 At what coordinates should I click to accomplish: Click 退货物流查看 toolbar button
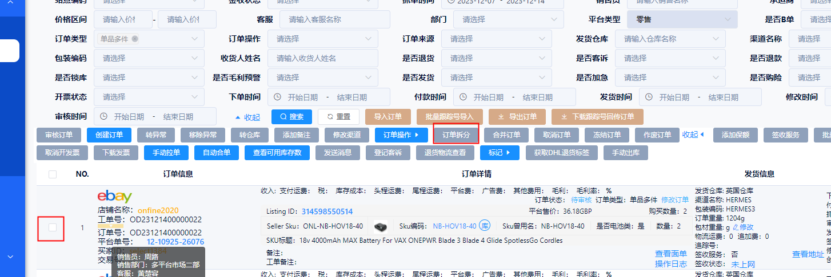[x=445, y=153]
